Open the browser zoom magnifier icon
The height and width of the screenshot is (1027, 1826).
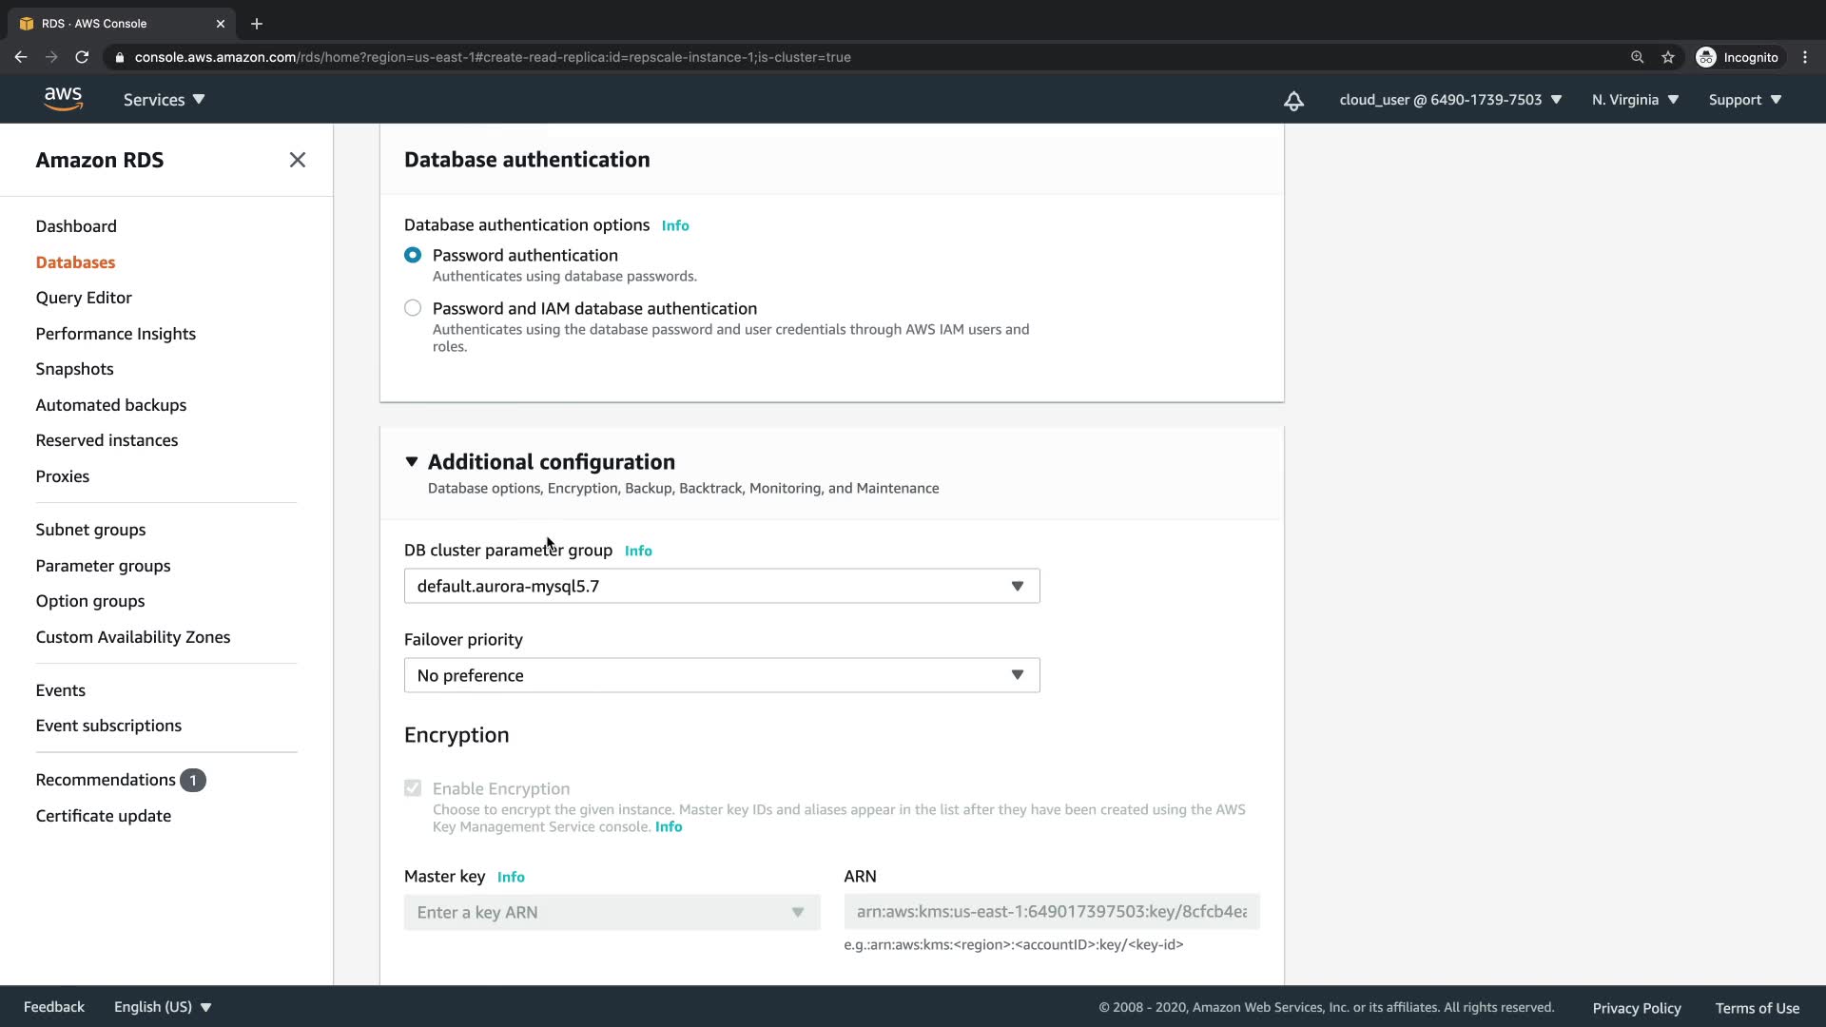pyautogui.click(x=1637, y=57)
